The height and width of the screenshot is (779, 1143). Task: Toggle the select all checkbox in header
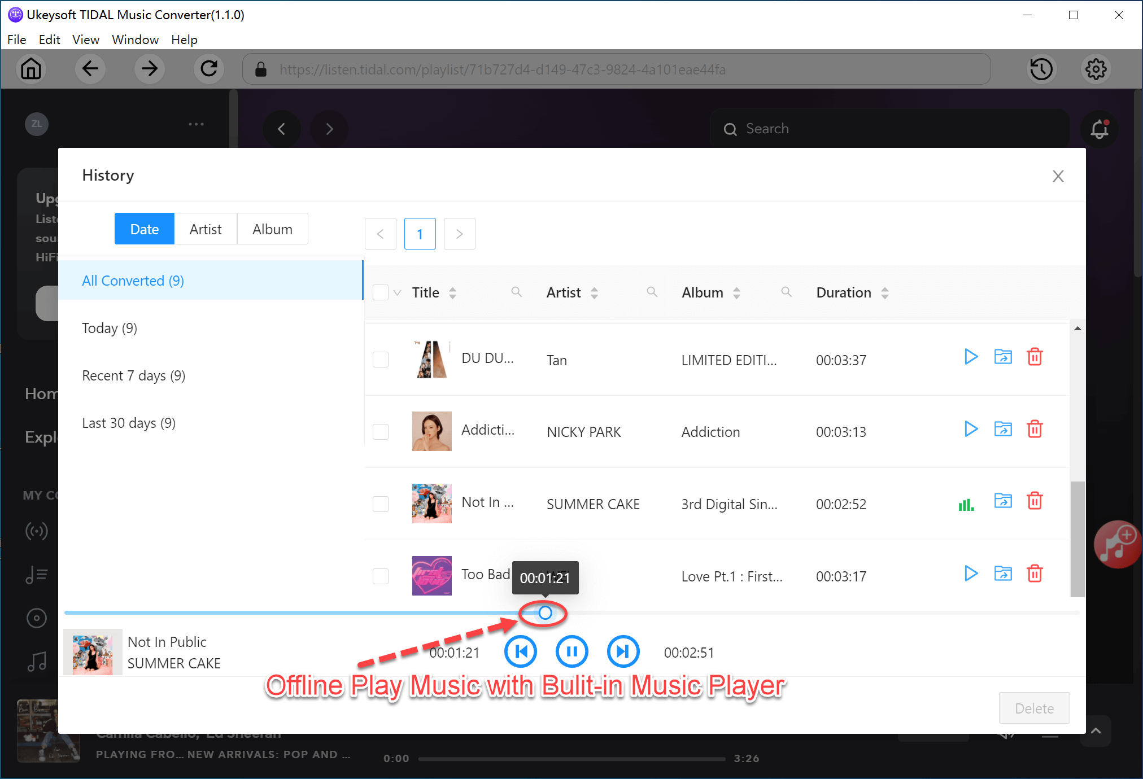click(381, 292)
